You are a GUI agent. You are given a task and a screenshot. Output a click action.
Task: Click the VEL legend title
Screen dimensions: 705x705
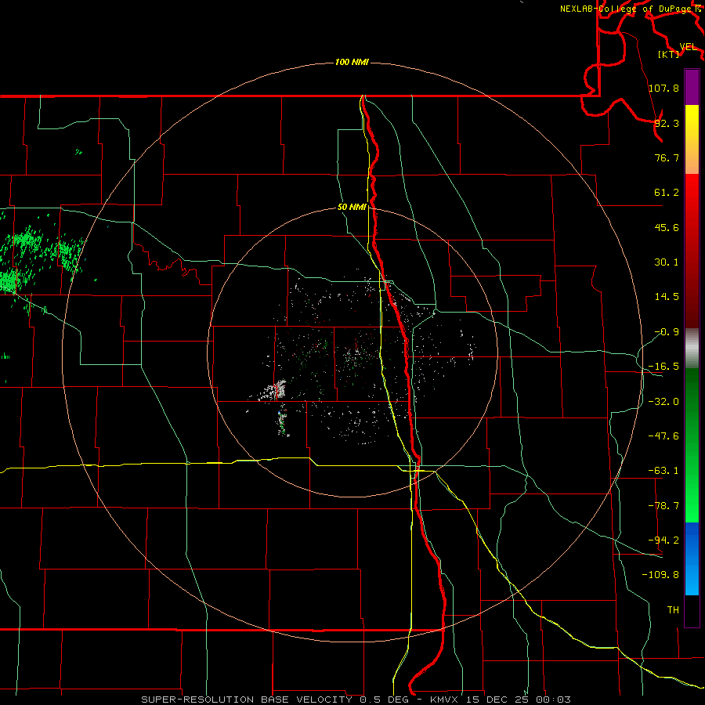pos(688,47)
